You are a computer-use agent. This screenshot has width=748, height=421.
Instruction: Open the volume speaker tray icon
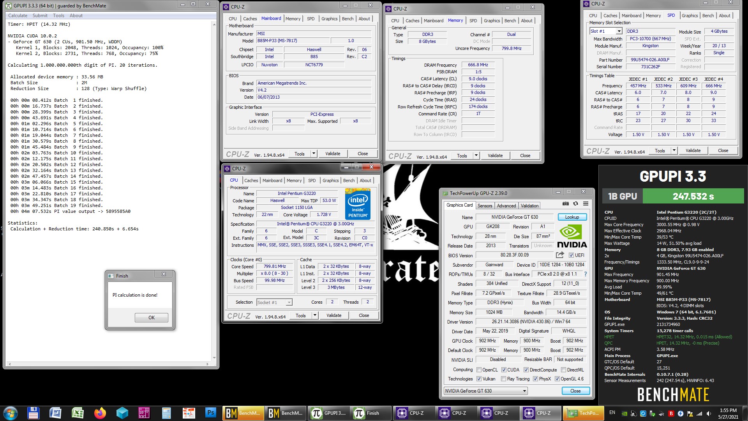[x=709, y=413]
